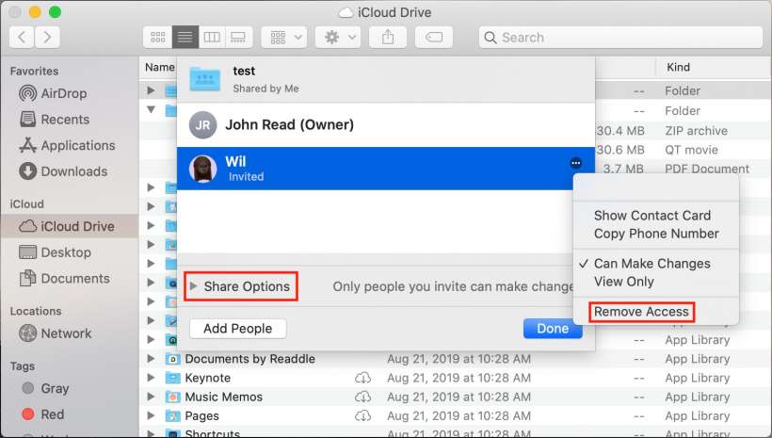Sort by the Kind column header
Image resolution: width=772 pixels, height=438 pixels.
[x=678, y=67]
